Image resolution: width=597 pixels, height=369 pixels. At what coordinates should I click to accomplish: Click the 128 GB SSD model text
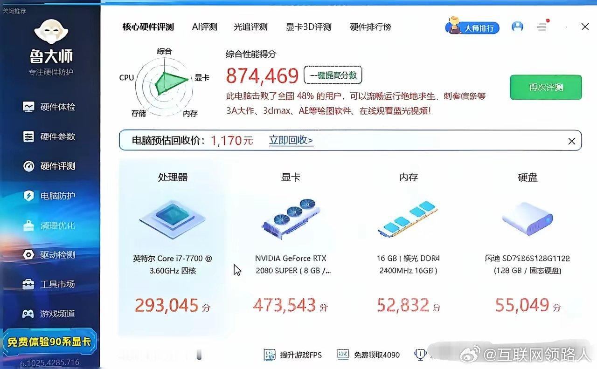528,265
